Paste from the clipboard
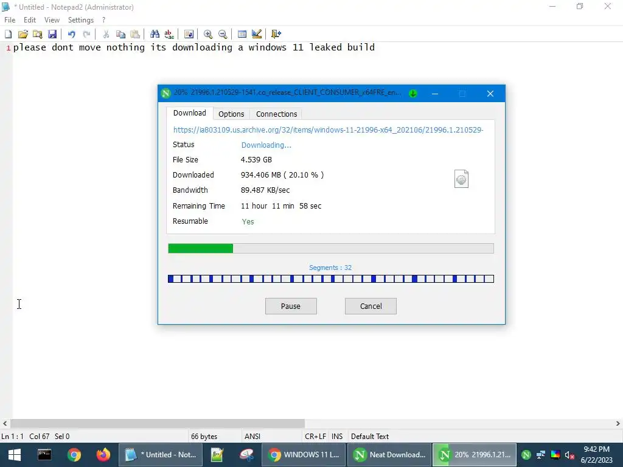This screenshot has height=467, width=623. 135,34
